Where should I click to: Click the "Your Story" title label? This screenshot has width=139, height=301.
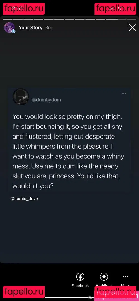point(31,28)
